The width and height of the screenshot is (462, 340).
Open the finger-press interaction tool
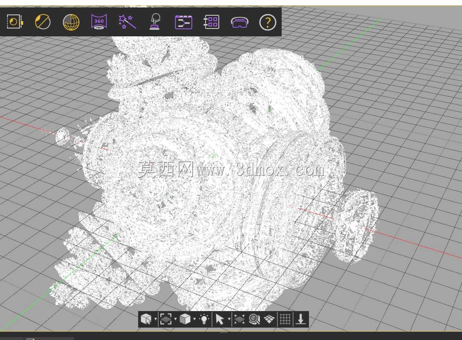pos(155,22)
